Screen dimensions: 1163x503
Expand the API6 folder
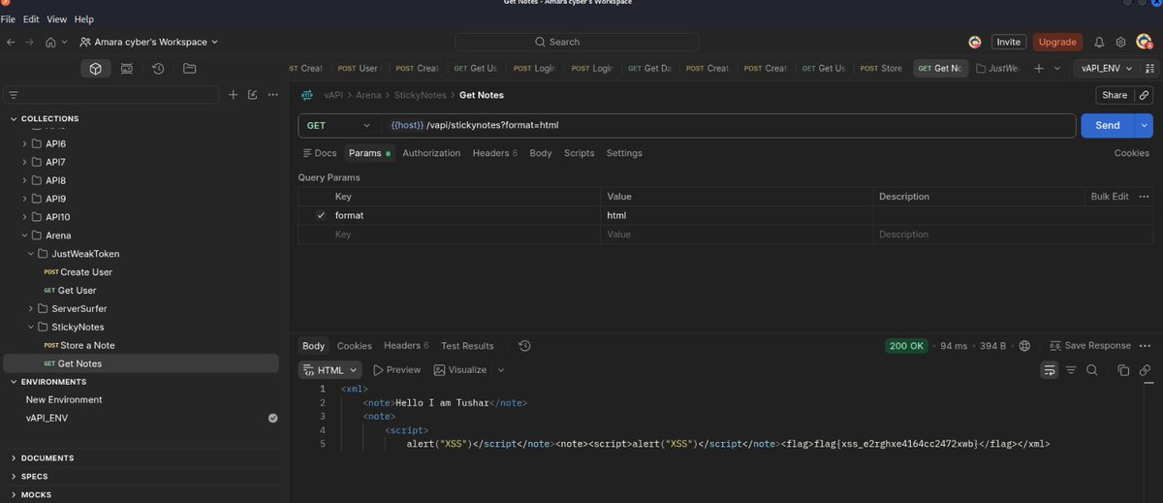click(x=25, y=143)
